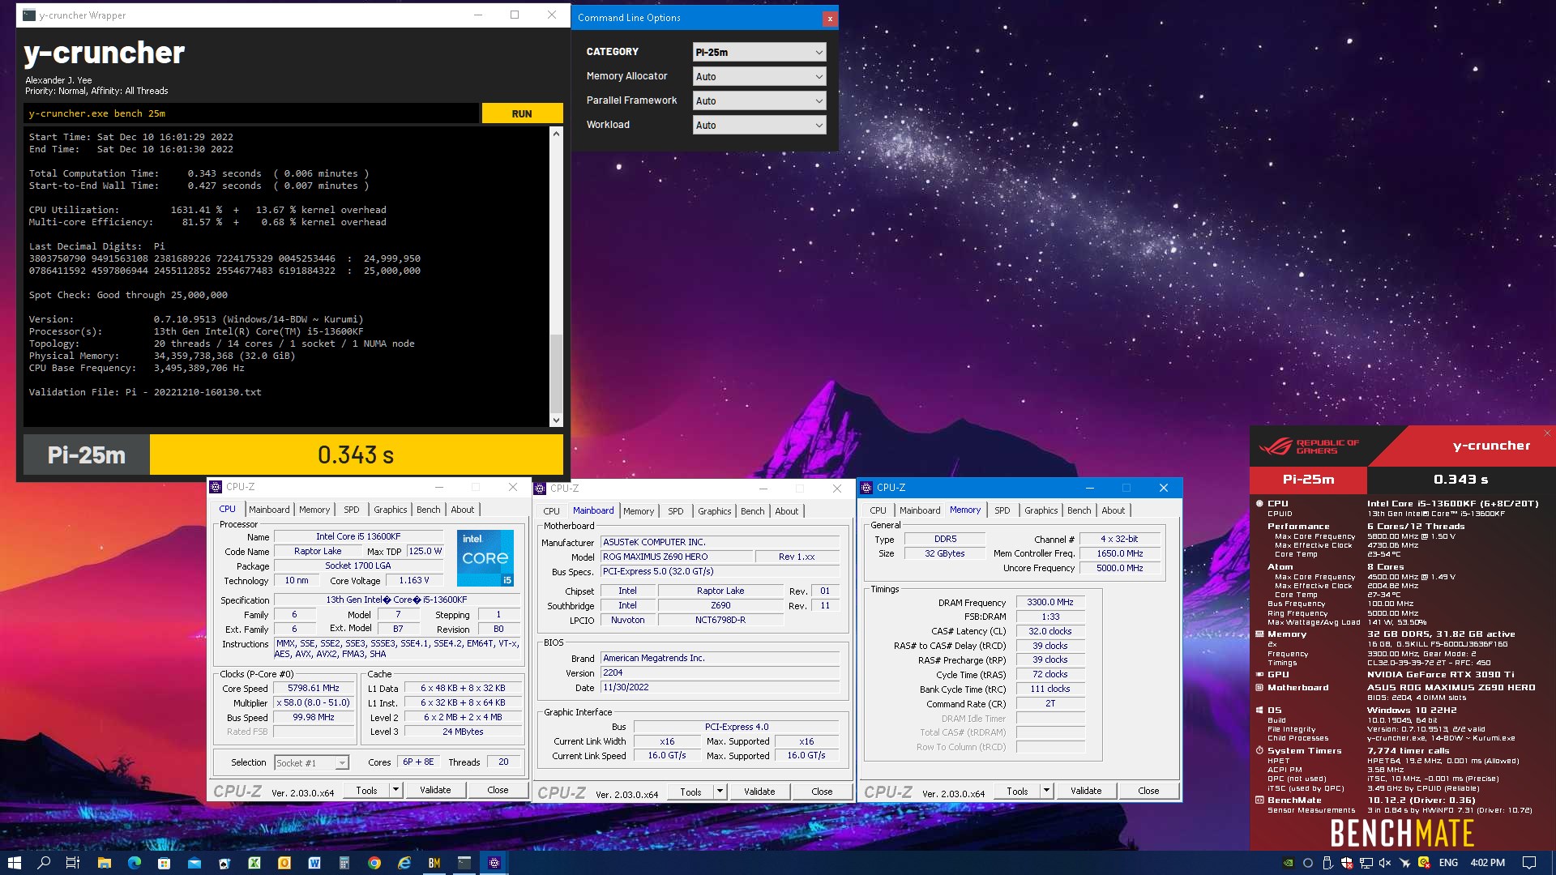Viewport: 1556px width, 875px height.
Task: Click the muted volume tray icon
Action: point(1385,863)
